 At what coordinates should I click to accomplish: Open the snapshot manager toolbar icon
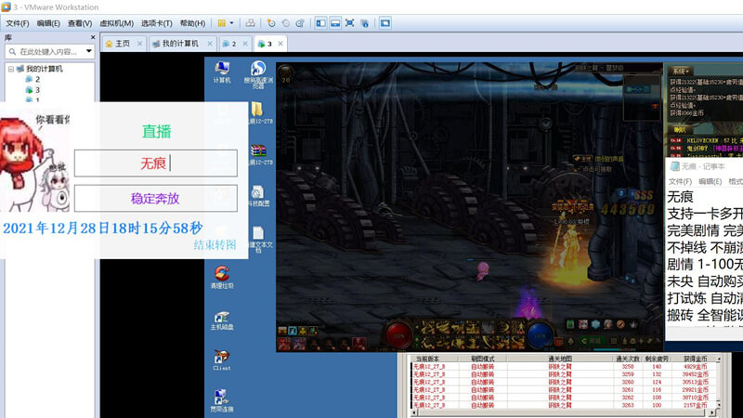(299, 22)
